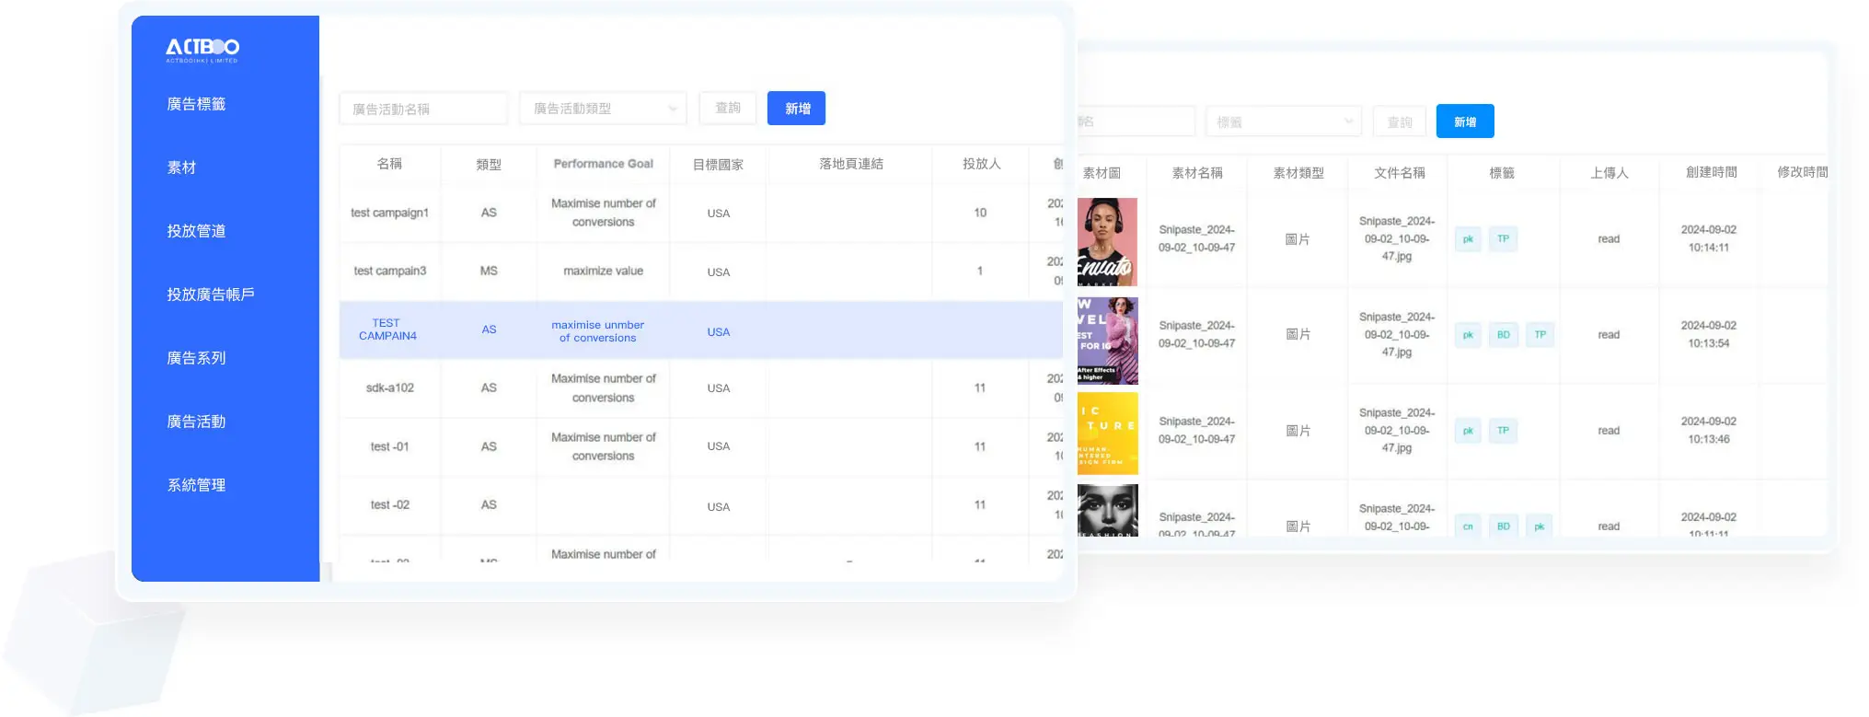Open the 素材 sidebar menu
Viewport: 1869px width, 717px height.
click(x=181, y=168)
